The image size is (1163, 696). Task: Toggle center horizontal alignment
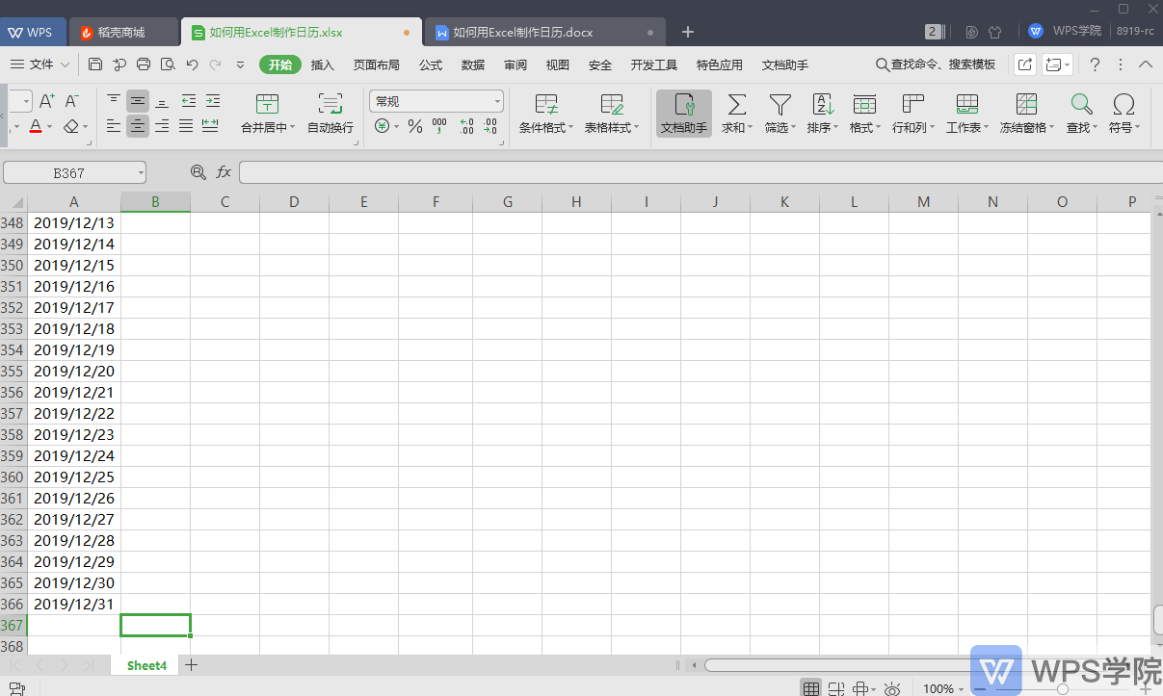point(138,126)
